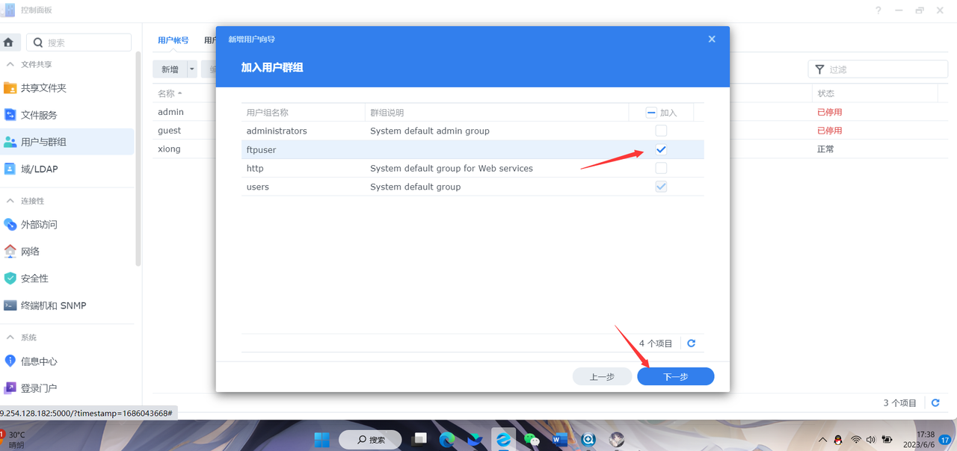
Task: Toggle the 加入 select-all header checkbox
Action: [651, 113]
